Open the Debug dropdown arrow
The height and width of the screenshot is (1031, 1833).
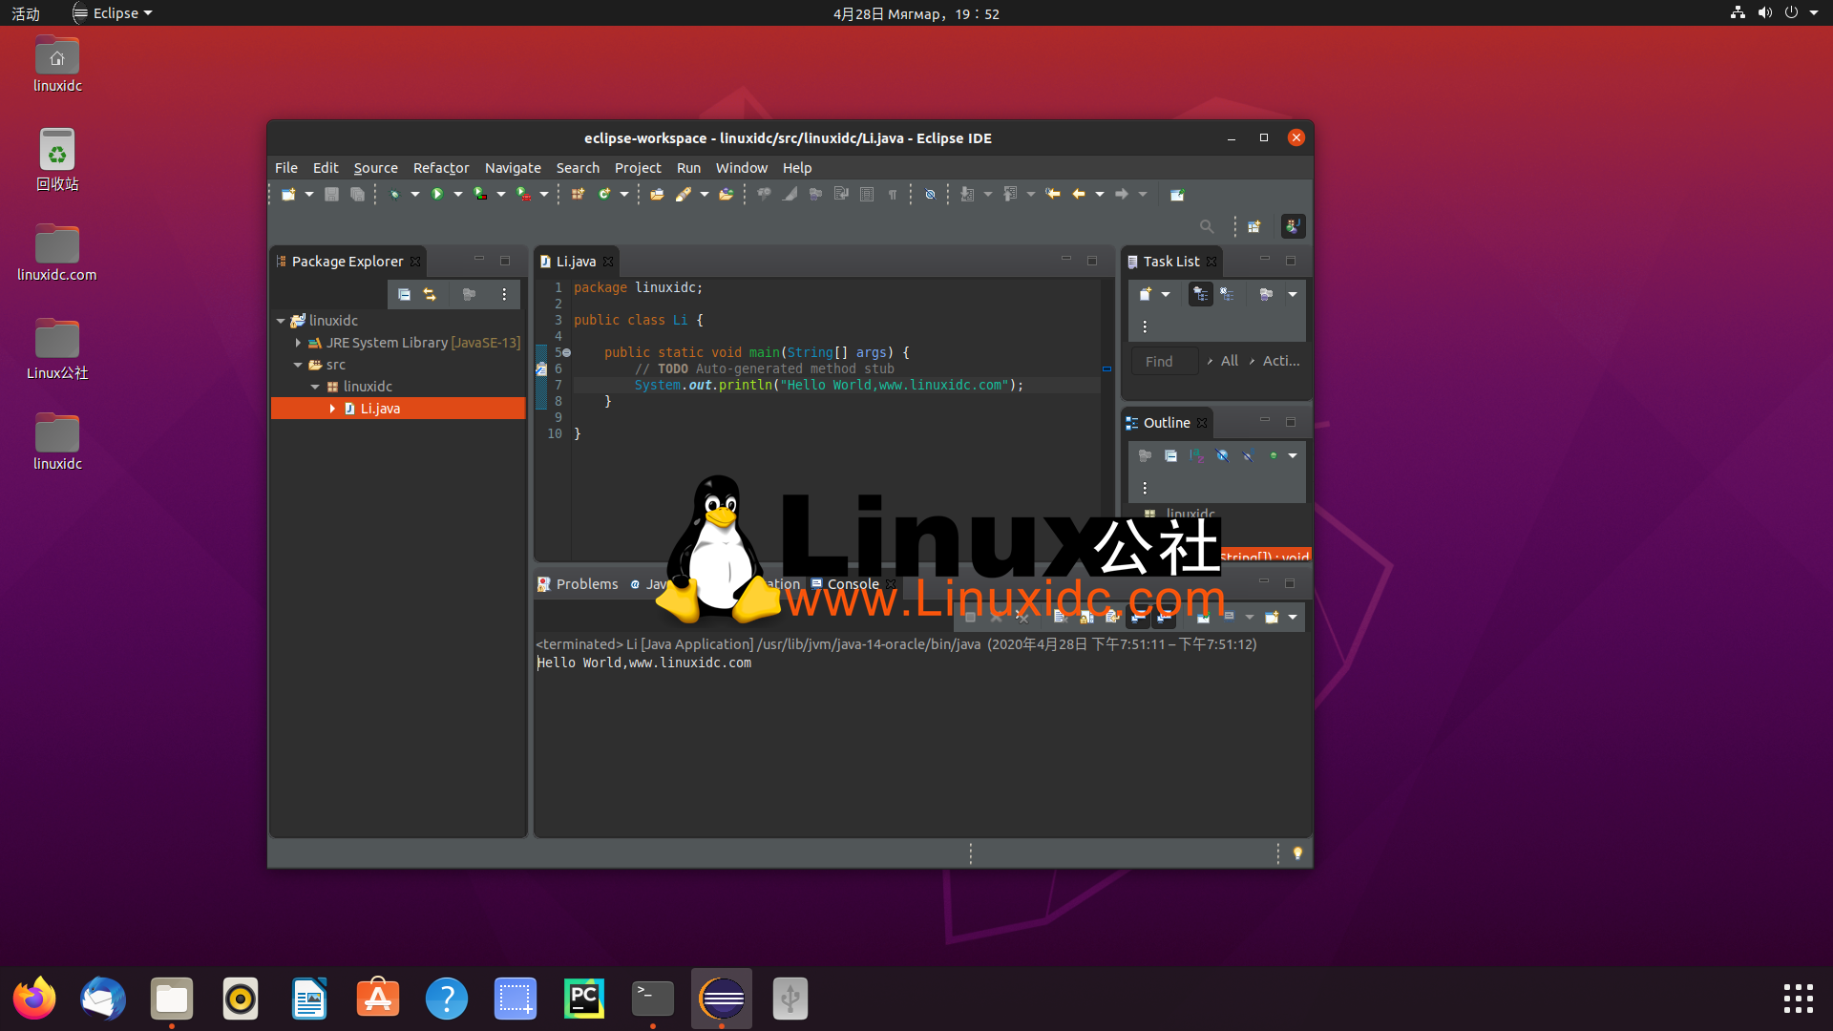[415, 194]
